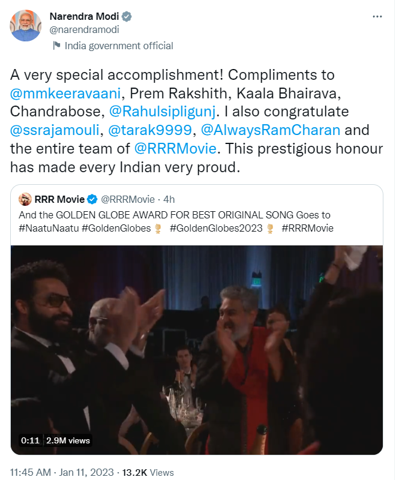Open the India government official label
The width and height of the screenshot is (405, 480).
(x=119, y=46)
